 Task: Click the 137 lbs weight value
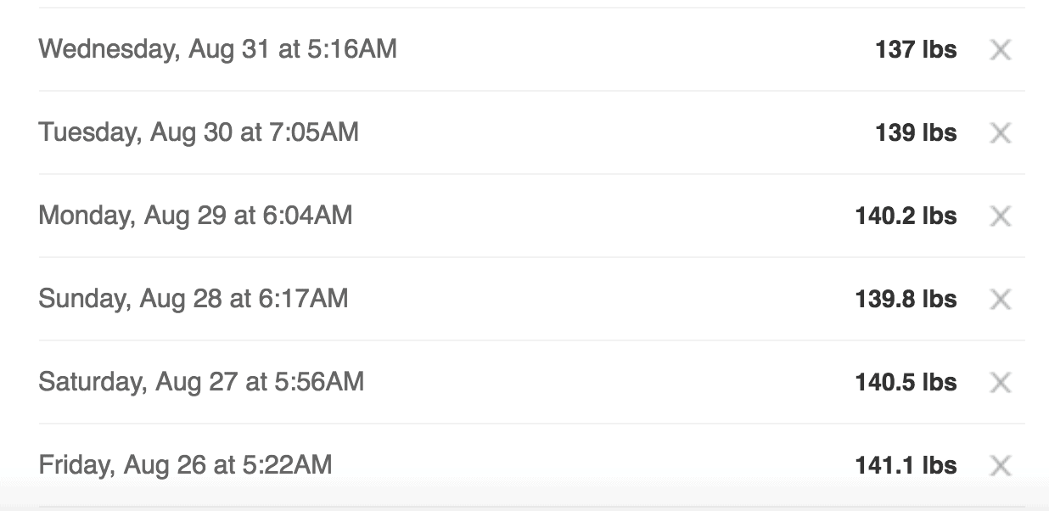916,50
